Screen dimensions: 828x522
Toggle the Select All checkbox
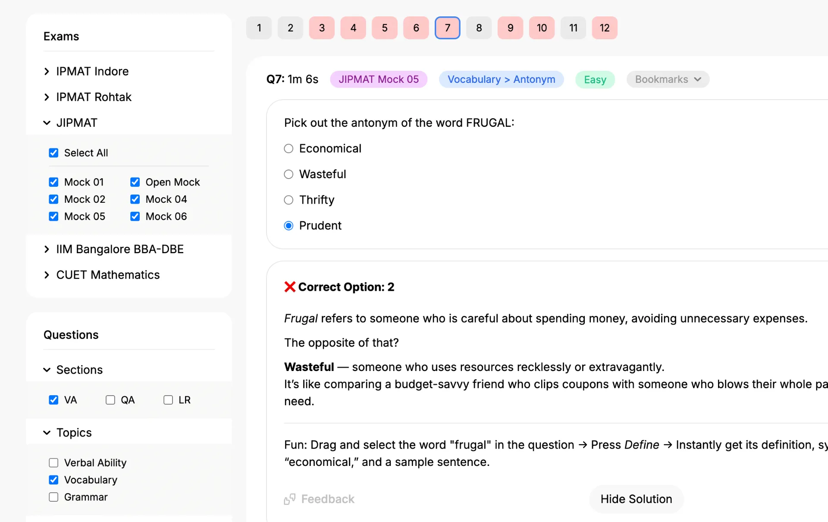pyautogui.click(x=53, y=153)
